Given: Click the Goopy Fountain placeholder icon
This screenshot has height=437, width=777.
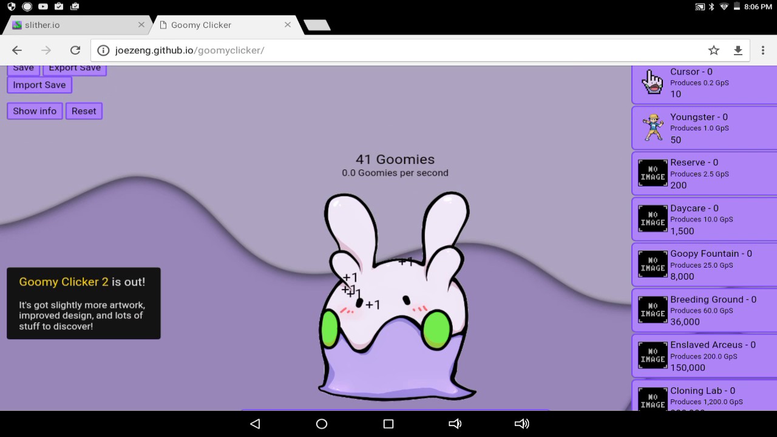Looking at the screenshot, I should pyautogui.click(x=653, y=264).
